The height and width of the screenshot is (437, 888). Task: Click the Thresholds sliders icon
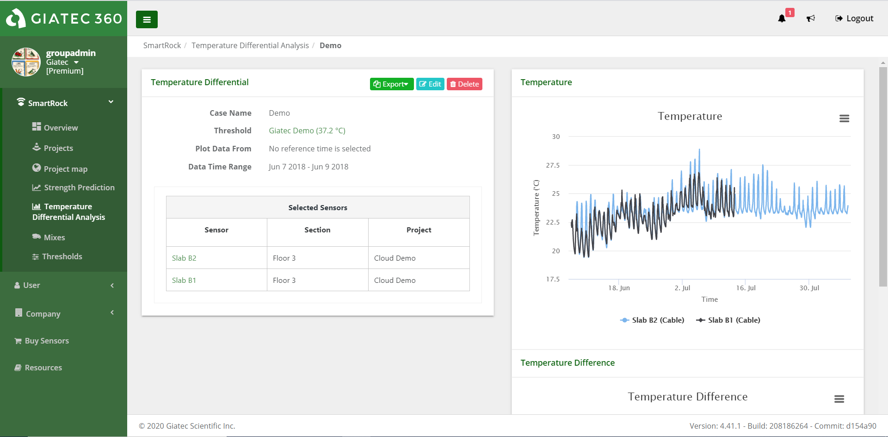tap(36, 256)
